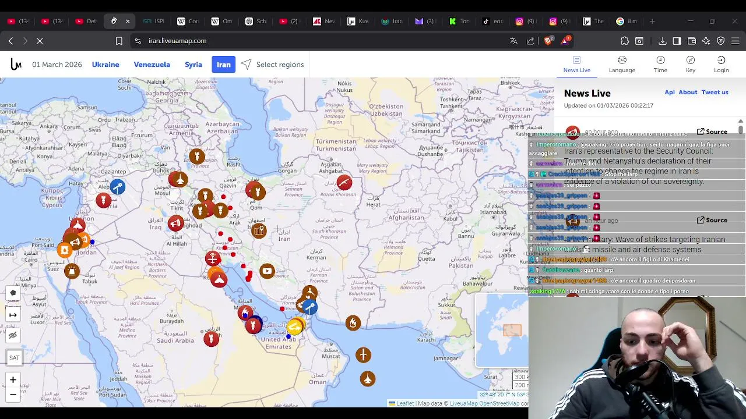Screen dimensions: 746x419
Task: Open the Api link
Action: [670, 93]
